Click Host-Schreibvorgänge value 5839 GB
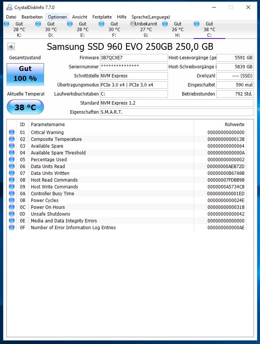 click(x=235, y=67)
